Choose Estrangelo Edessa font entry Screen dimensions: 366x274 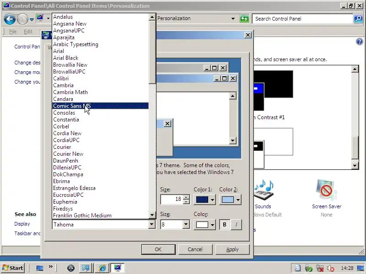pyautogui.click(x=100, y=188)
